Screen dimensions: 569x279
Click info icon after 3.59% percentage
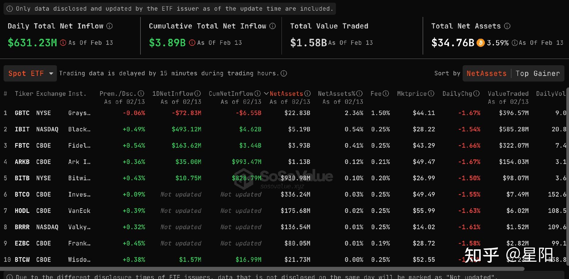515,43
